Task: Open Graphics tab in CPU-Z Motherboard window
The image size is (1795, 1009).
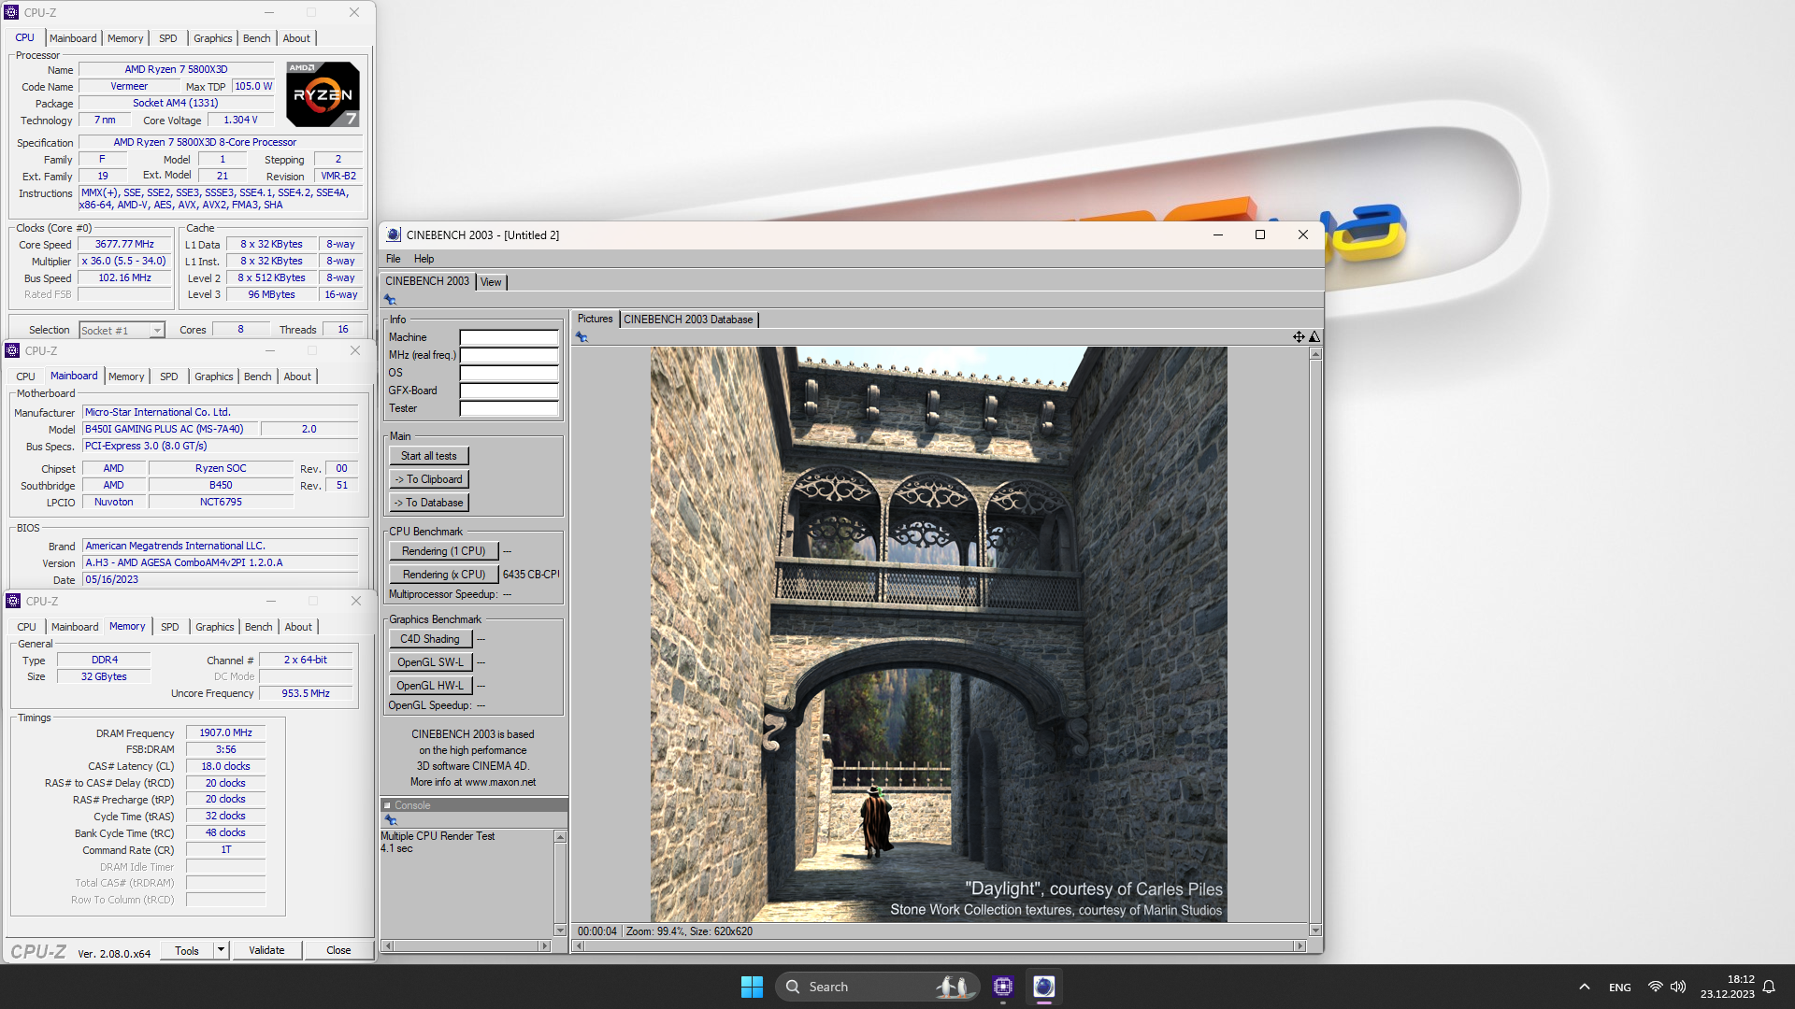Action: [x=214, y=377]
